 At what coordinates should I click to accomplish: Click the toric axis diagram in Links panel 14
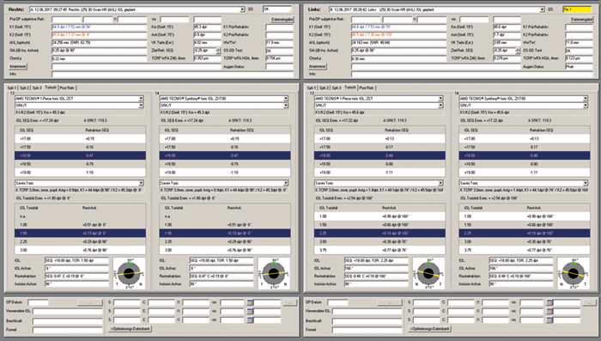[573, 273]
